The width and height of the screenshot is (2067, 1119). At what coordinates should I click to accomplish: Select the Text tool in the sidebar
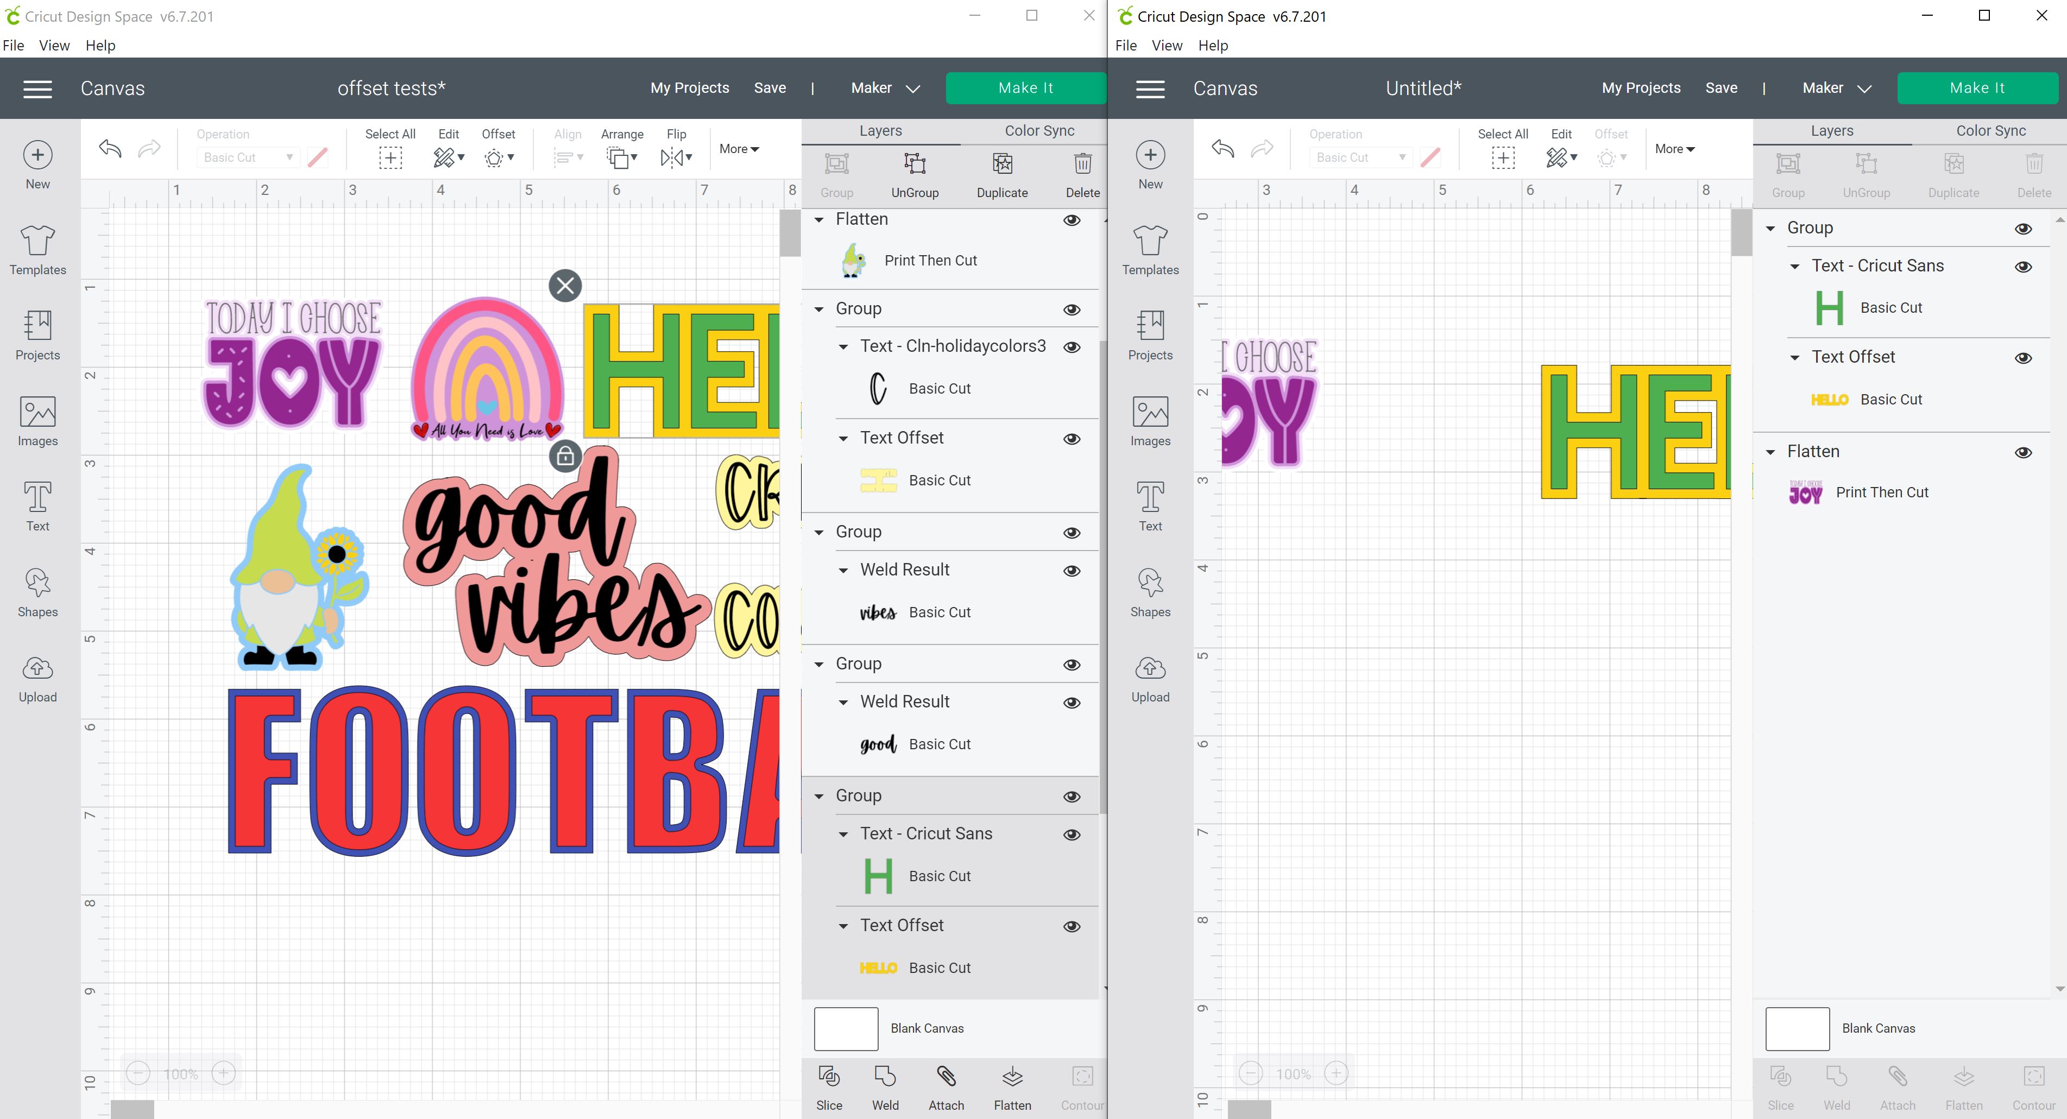37,506
